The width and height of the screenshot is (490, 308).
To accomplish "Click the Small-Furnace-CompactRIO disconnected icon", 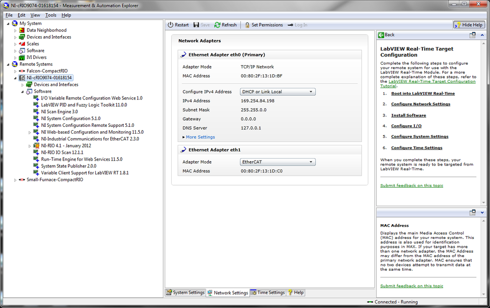I will [x=22, y=180].
